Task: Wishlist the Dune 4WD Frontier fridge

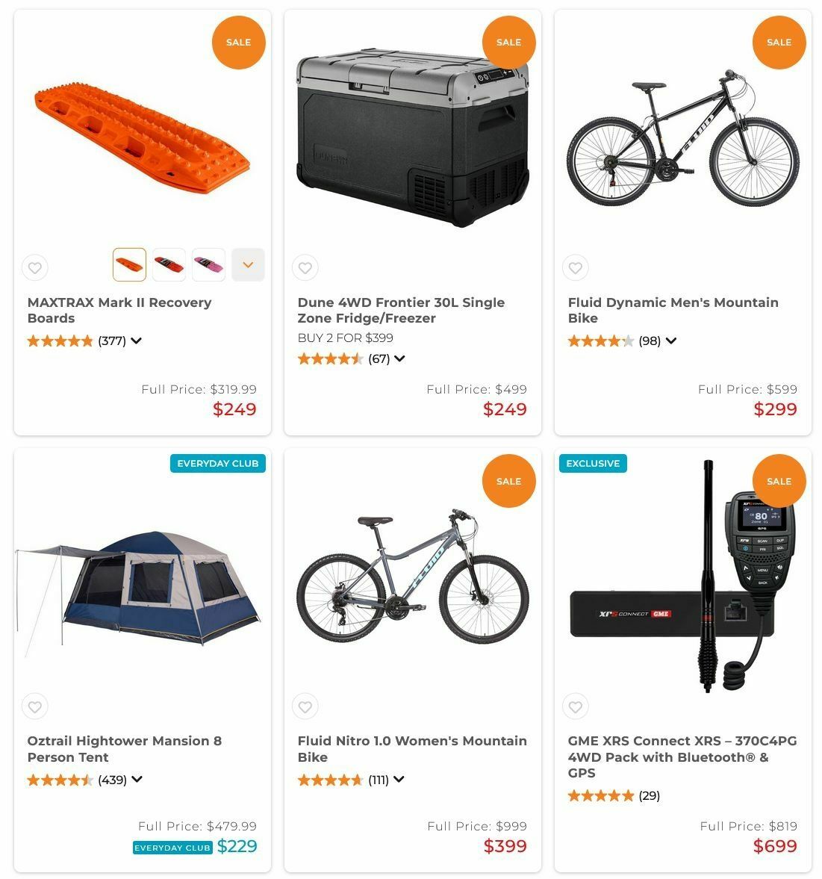Action: [x=305, y=267]
